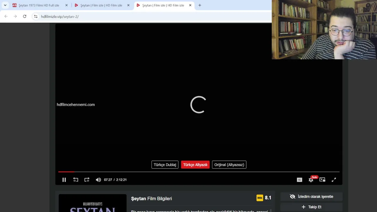
Task: Enter fullscreen video mode
Action: pyautogui.click(x=334, y=180)
